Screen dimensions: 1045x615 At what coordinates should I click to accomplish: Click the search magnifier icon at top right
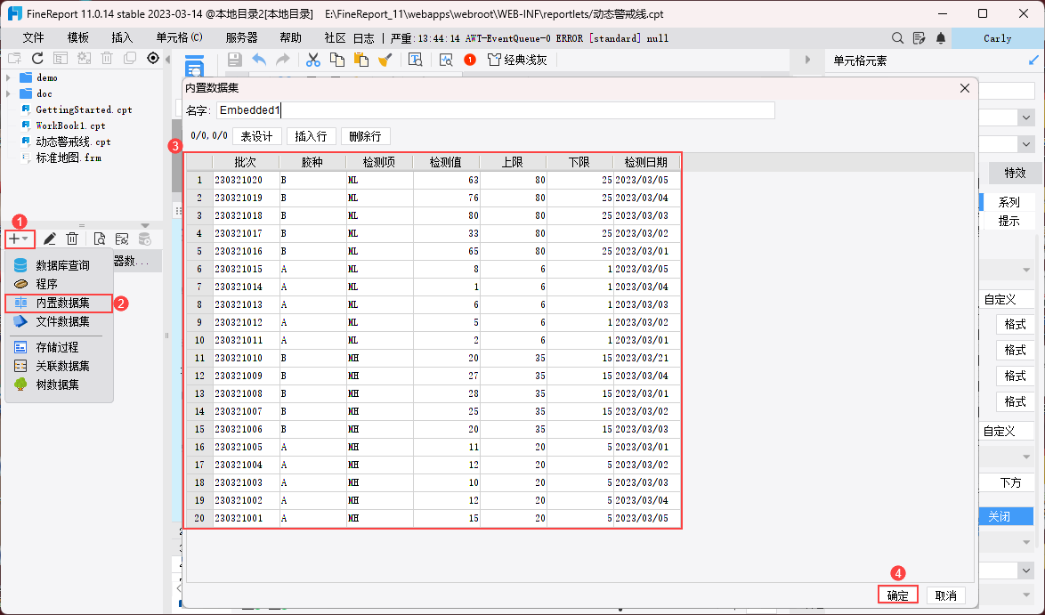click(898, 38)
